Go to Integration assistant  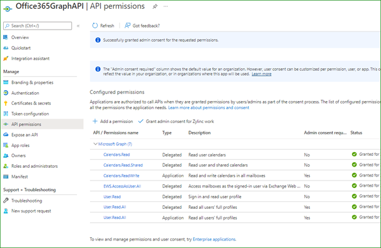[30, 59]
